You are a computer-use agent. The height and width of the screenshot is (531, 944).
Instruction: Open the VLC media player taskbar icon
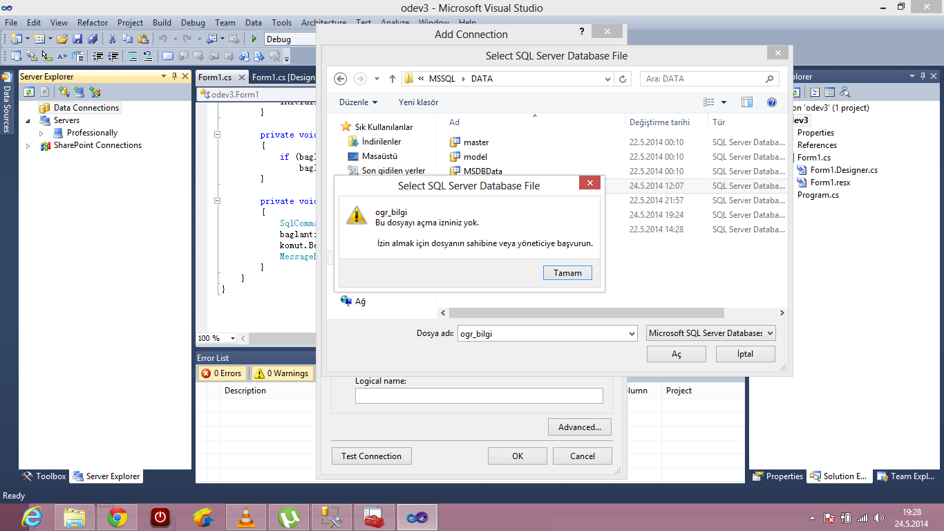coord(245,516)
